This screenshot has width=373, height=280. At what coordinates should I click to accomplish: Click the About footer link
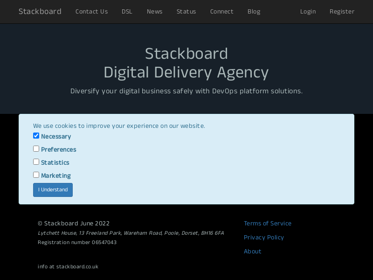click(252, 252)
